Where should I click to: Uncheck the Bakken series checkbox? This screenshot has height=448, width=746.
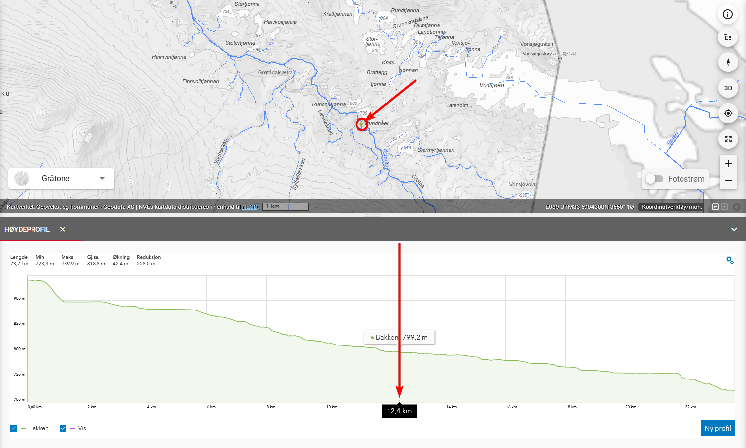14,428
